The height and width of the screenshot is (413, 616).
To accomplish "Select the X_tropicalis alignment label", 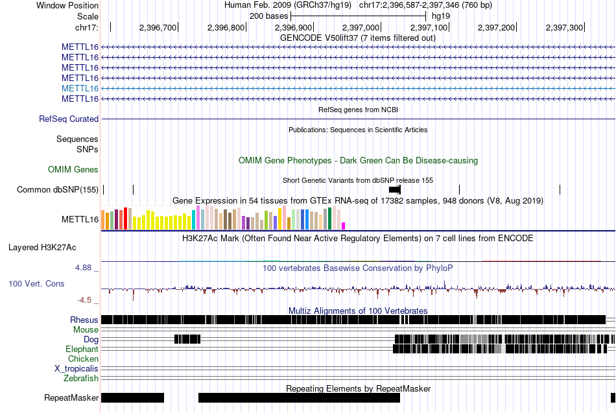I will point(77,369).
